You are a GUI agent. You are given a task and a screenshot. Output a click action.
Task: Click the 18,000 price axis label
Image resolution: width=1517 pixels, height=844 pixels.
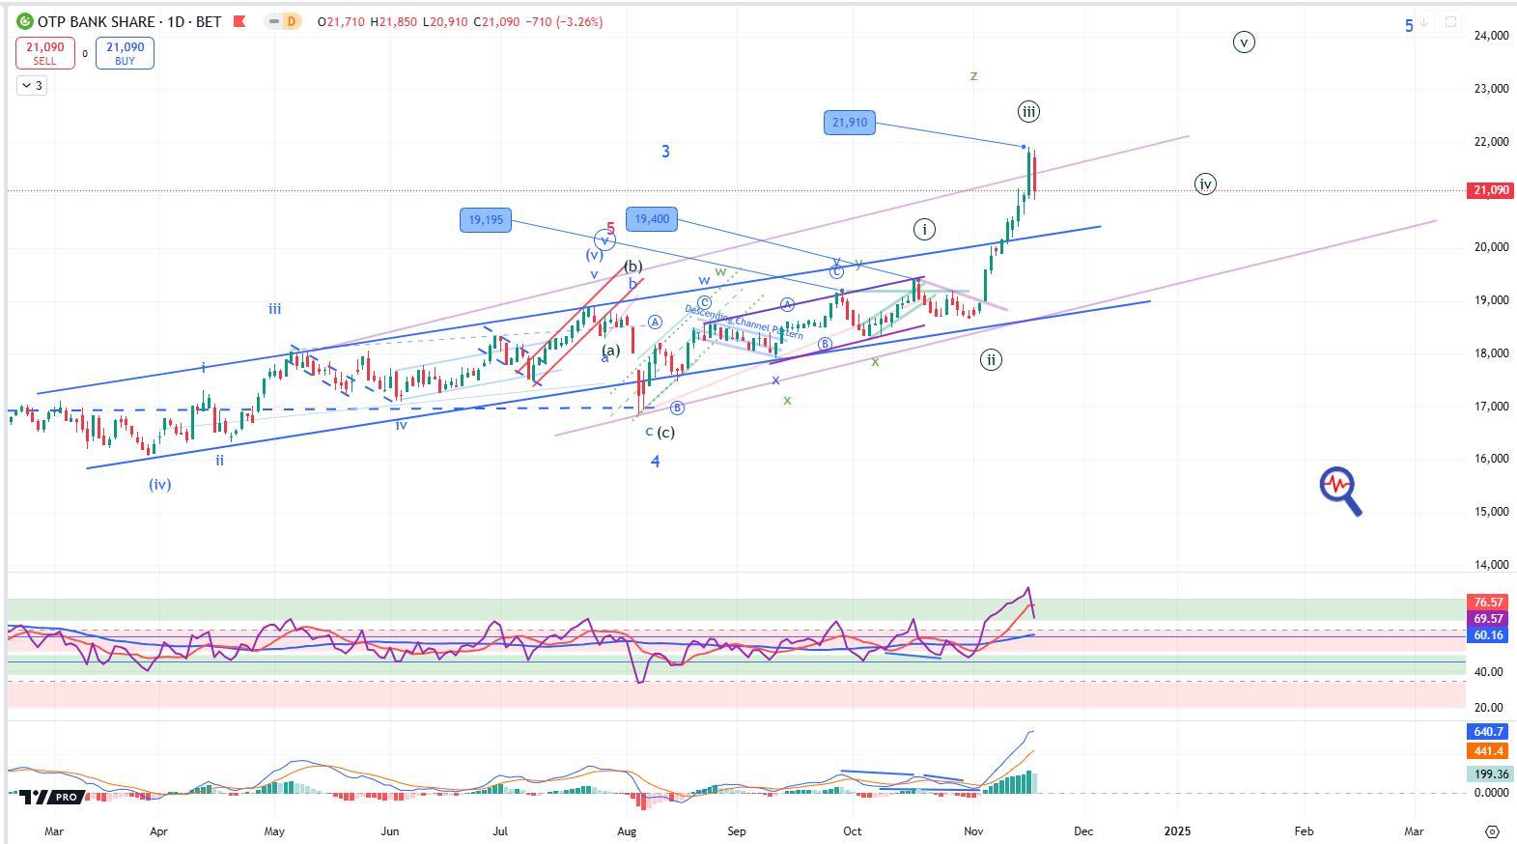click(1491, 353)
